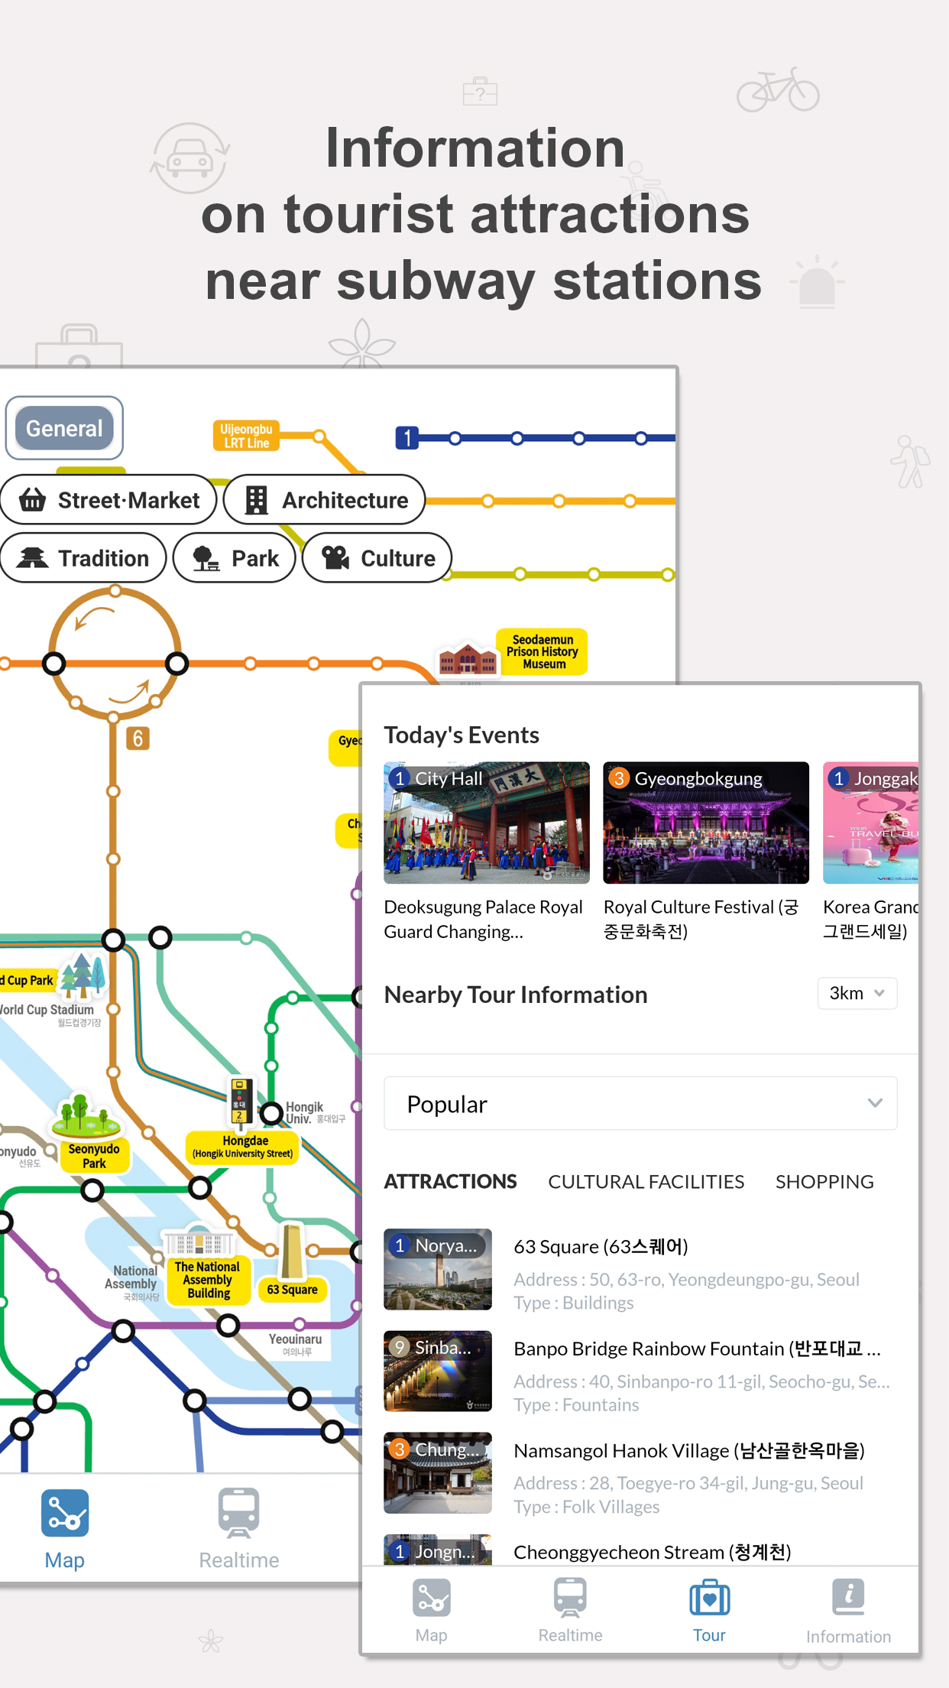Open the Realtime tab in Tour panel
This screenshot has height=1688, width=949.
[x=570, y=1610]
